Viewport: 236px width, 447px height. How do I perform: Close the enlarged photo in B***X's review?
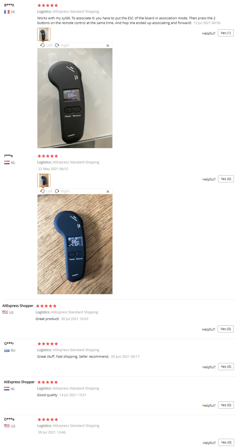click(x=108, y=45)
